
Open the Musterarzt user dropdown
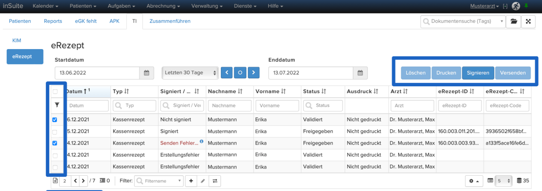pyautogui.click(x=485, y=6)
